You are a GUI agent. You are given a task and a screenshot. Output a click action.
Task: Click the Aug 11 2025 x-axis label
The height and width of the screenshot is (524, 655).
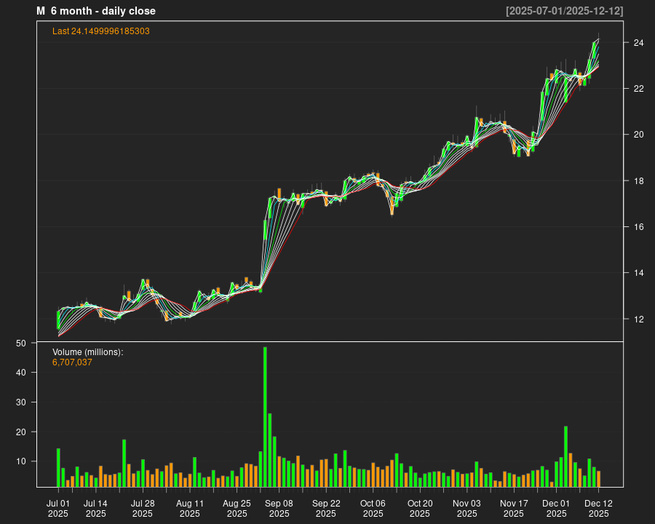(x=189, y=508)
